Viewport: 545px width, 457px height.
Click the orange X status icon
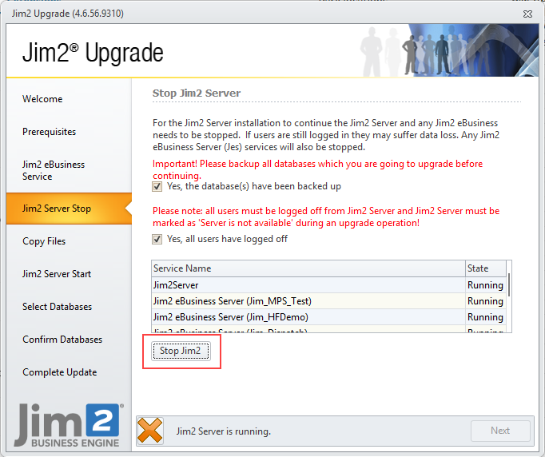(149, 431)
